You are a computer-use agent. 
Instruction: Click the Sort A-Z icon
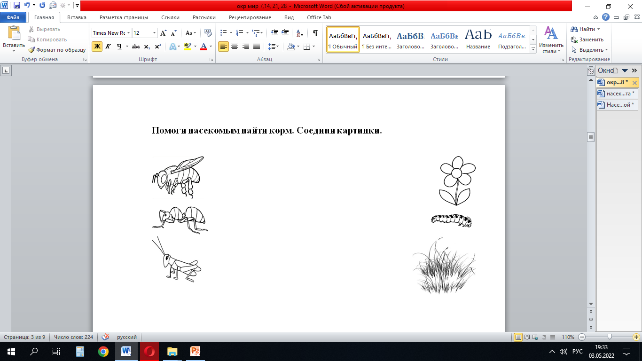point(299,33)
